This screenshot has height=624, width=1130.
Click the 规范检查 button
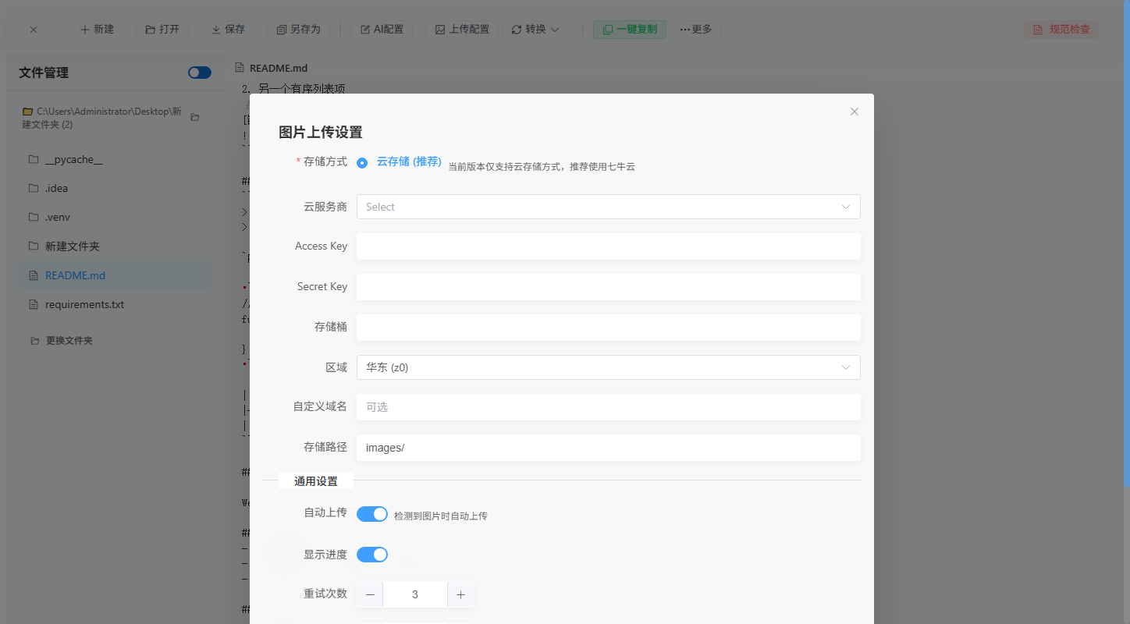(x=1061, y=30)
